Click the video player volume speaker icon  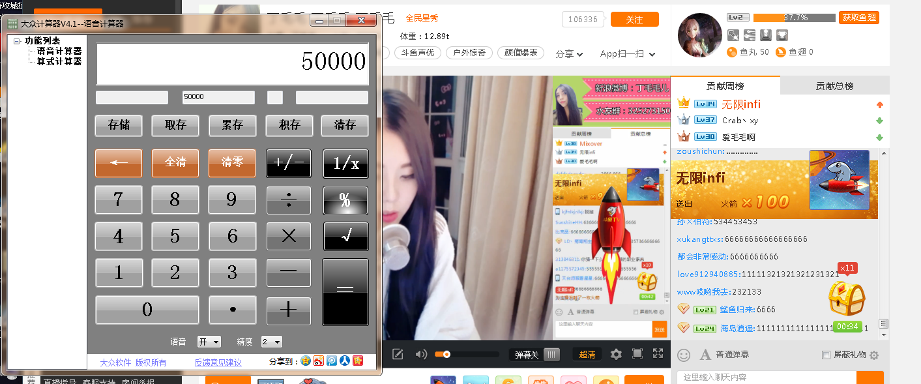[420, 355]
